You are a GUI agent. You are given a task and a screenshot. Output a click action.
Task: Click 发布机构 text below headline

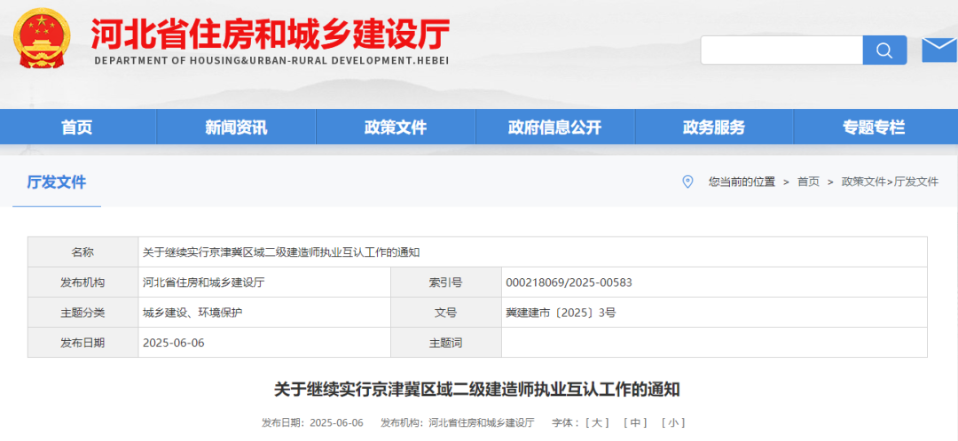pos(458,422)
